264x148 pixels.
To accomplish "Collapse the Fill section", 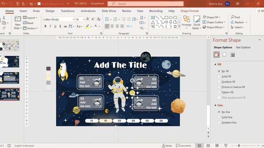I will 215,65.
